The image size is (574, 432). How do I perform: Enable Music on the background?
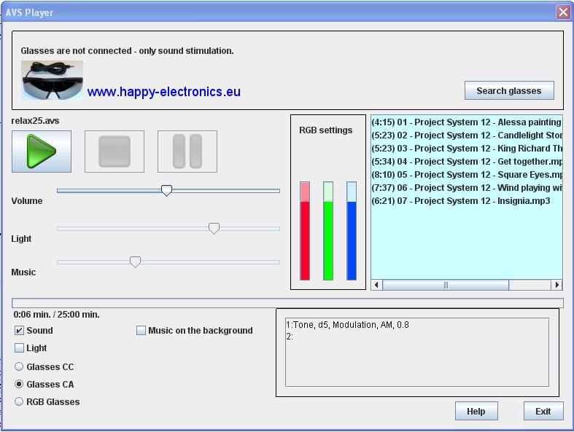[141, 331]
